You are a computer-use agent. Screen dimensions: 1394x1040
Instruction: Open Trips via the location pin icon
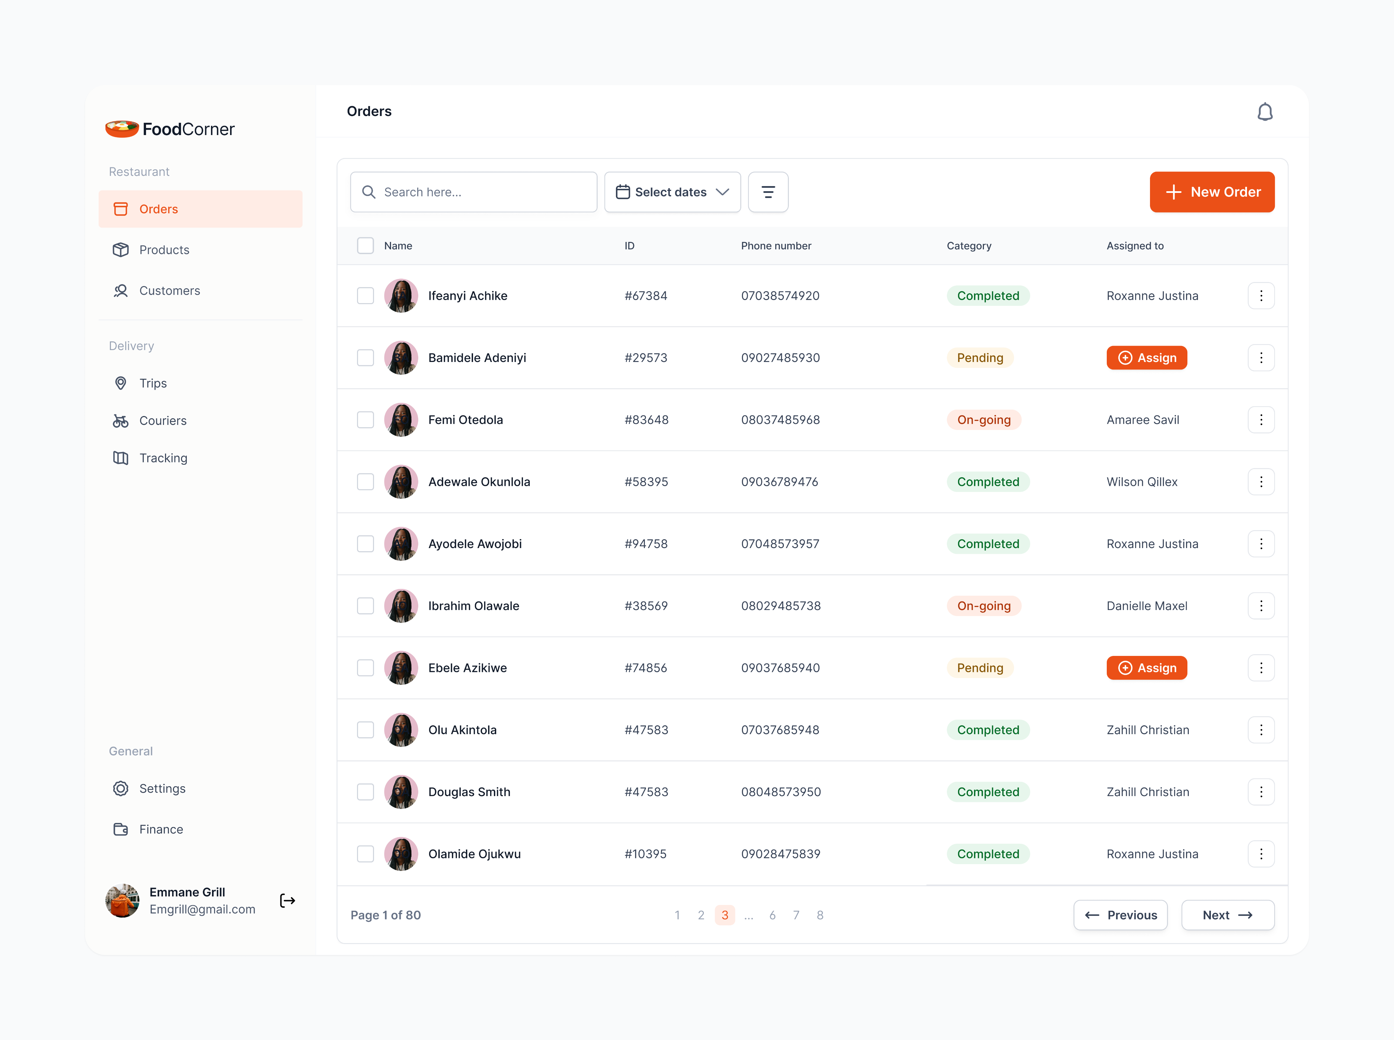click(121, 383)
